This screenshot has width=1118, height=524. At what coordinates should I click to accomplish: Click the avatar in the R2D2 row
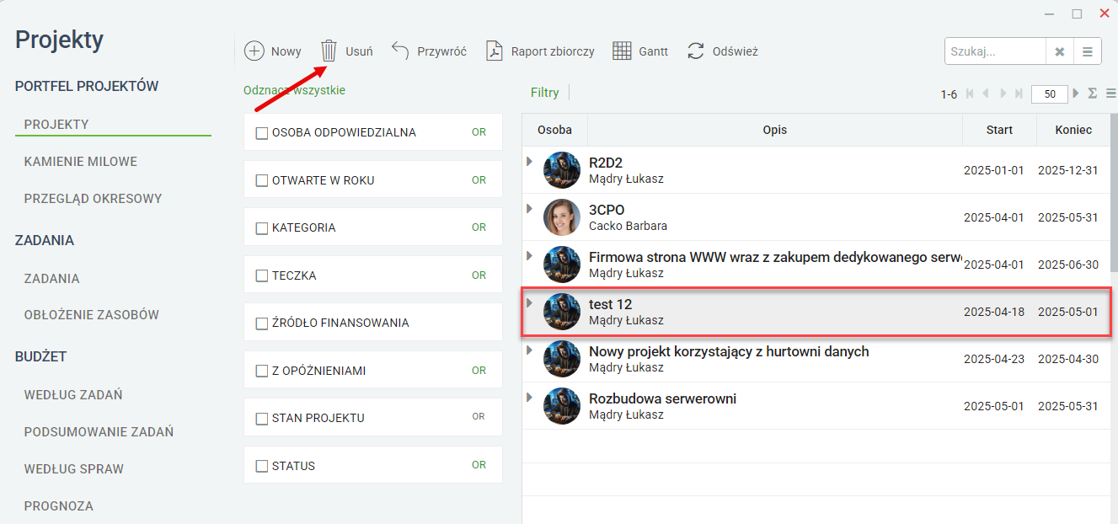(562, 170)
